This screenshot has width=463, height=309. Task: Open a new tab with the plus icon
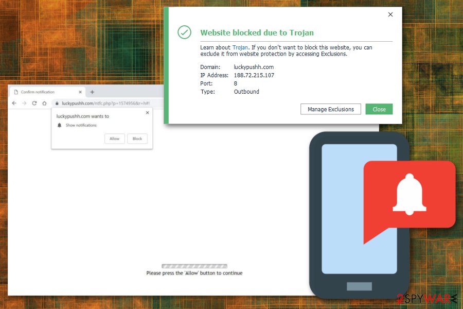pos(92,92)
